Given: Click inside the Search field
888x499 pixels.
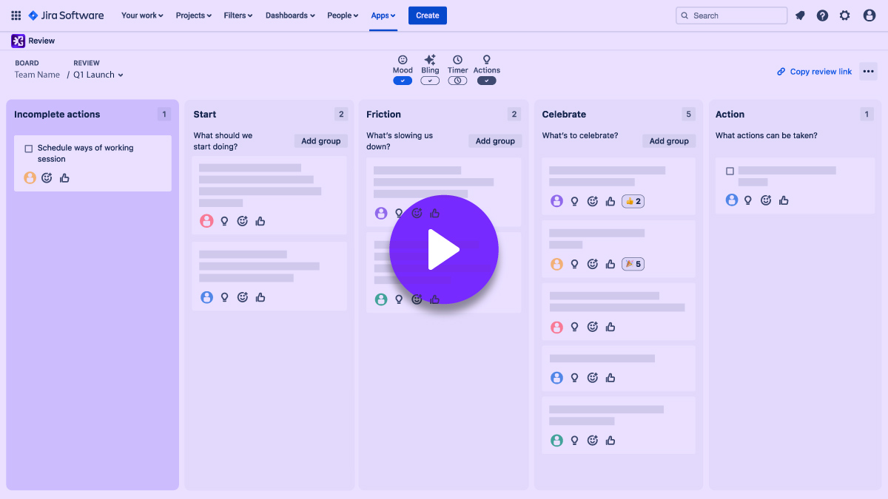Looking at the screenshot, I should pos(731,15).
